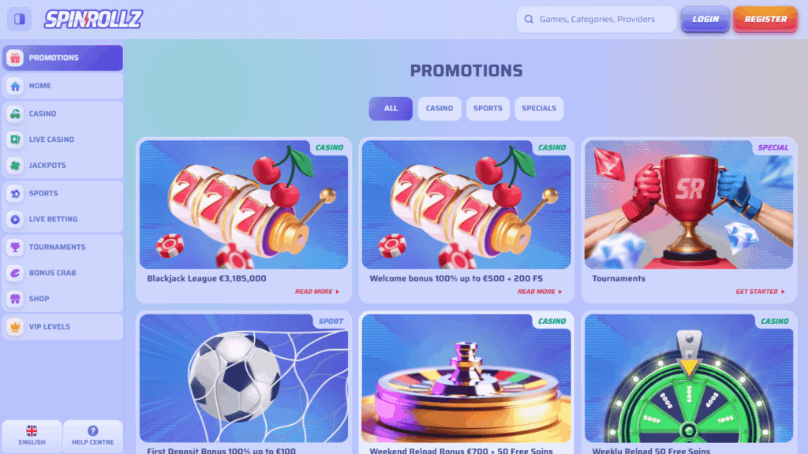Open the English language selector
Viewport: 808px width, 454px height.
pos(32,435)
